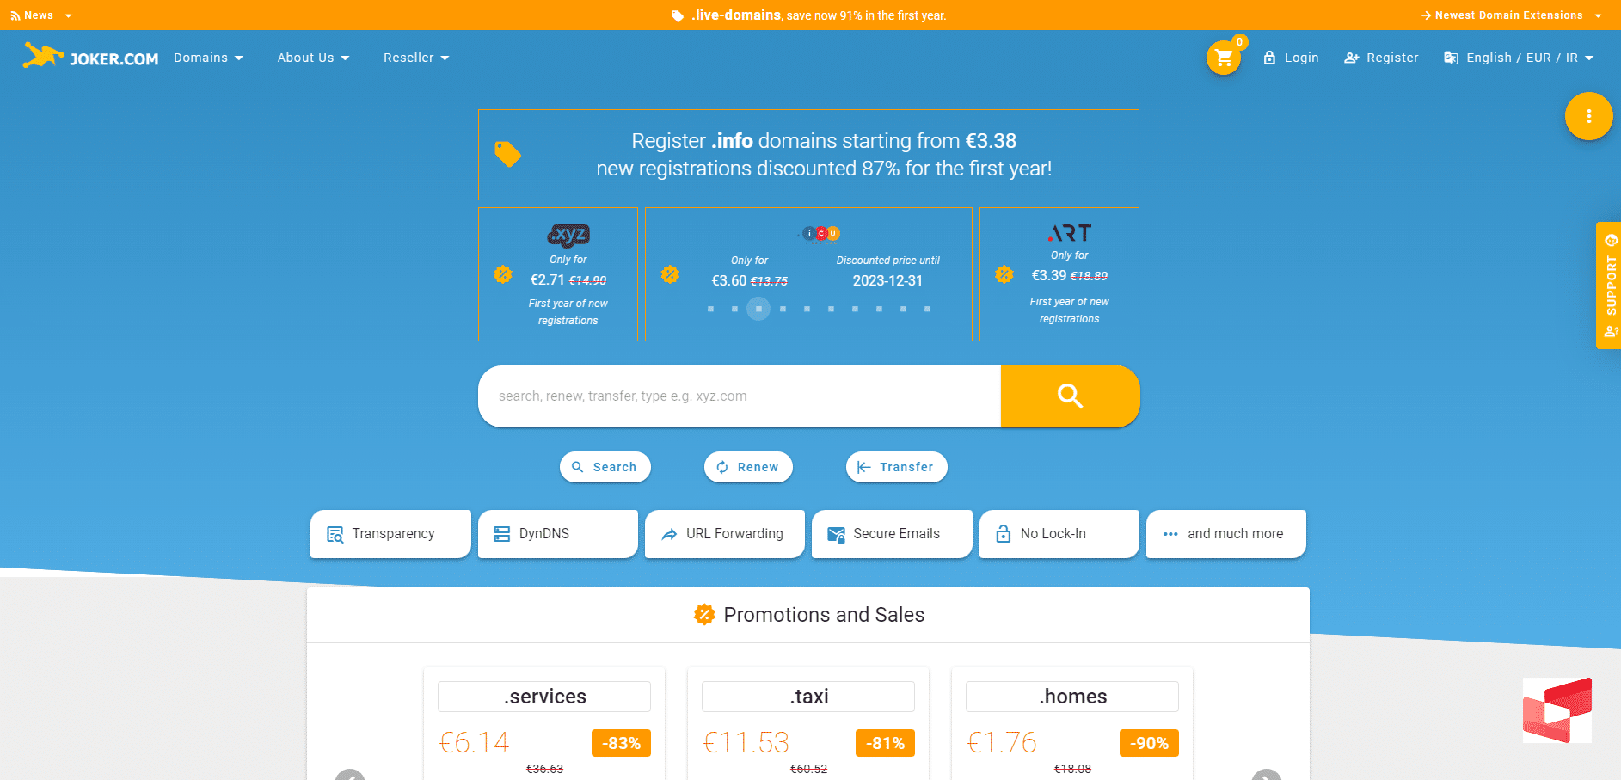Click the €11.53 price

[746, 742]
